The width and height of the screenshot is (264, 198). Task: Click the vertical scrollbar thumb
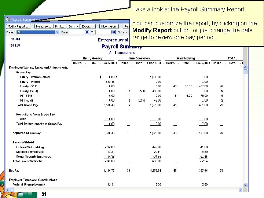[245, 72]
